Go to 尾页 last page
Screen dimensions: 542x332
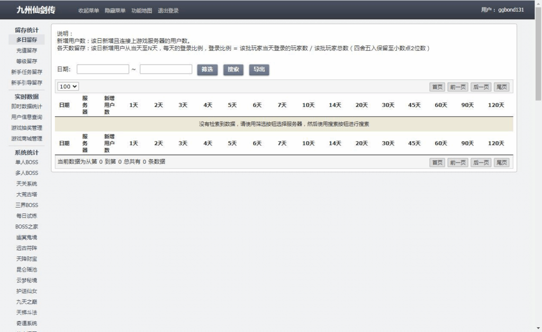tap(501, 86)
